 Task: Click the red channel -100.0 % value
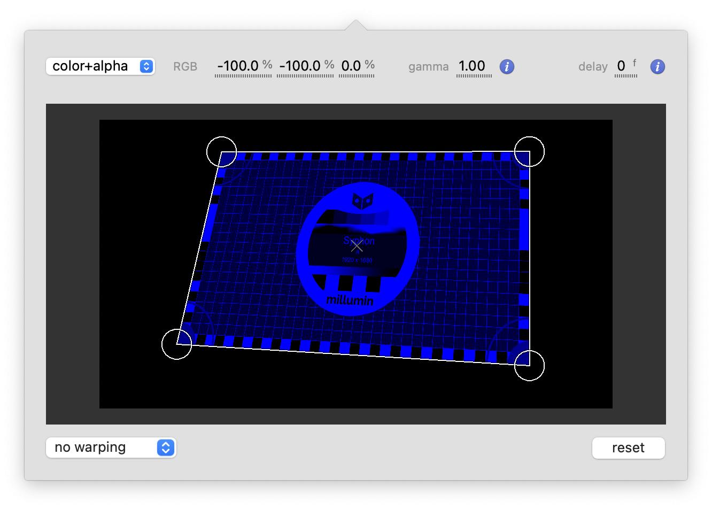tap(238, 66)
